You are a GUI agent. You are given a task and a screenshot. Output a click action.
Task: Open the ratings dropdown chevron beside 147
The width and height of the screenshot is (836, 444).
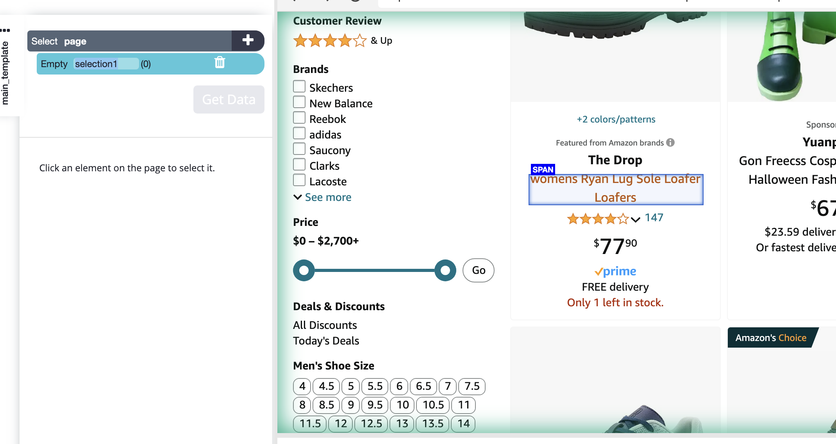click(636, 219)
